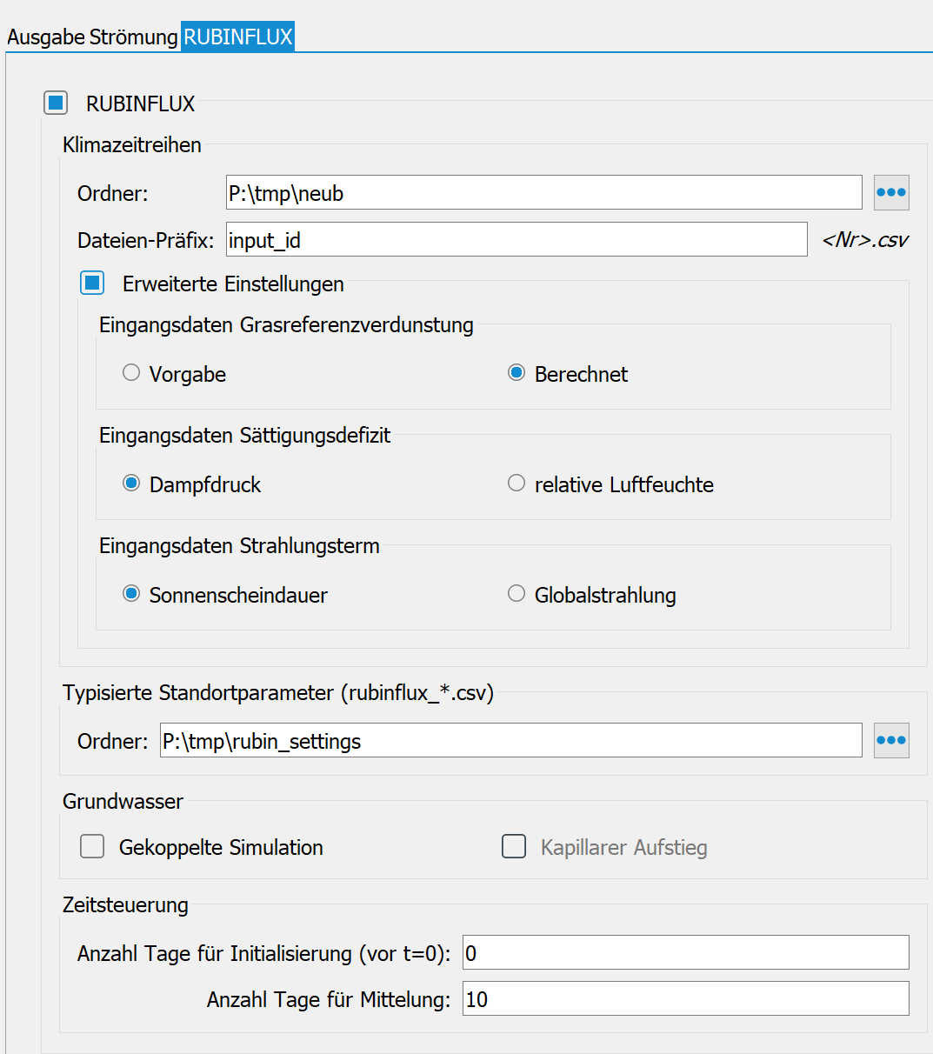Select the RUBINFLUX tab

pos(237,37)
